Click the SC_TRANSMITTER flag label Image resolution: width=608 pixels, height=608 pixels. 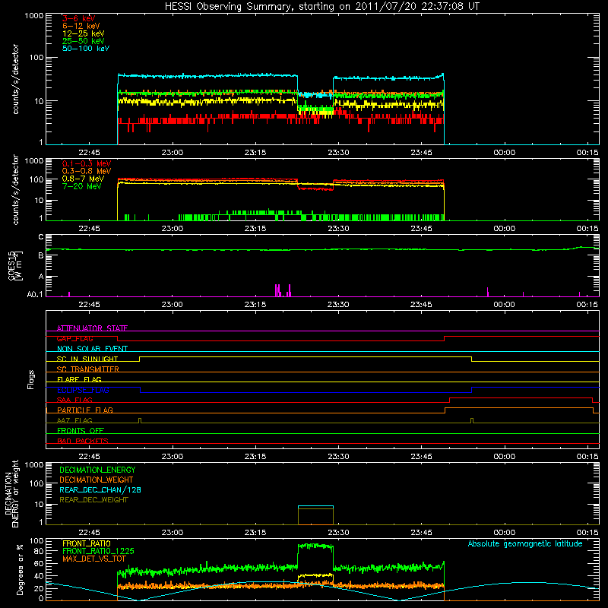pyautogui.click(x=87, y=369)
